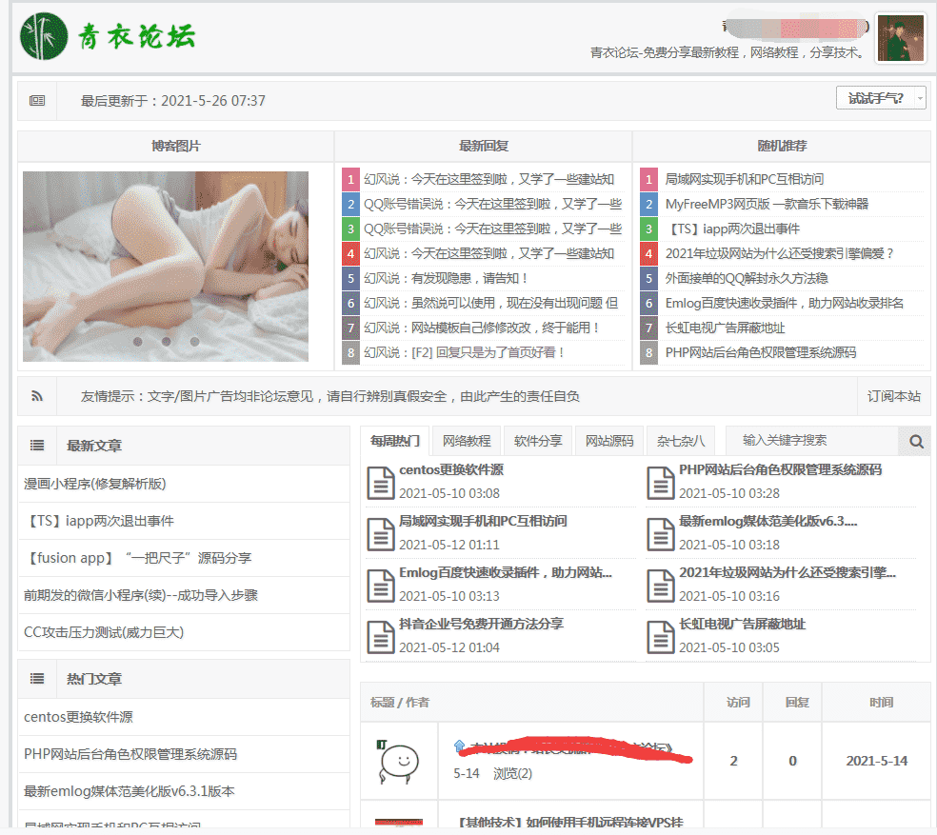Switch to the 杂七杂八 tab
Image resolution: width=937 pixels, height=835 pixels.
pos(681,441)
